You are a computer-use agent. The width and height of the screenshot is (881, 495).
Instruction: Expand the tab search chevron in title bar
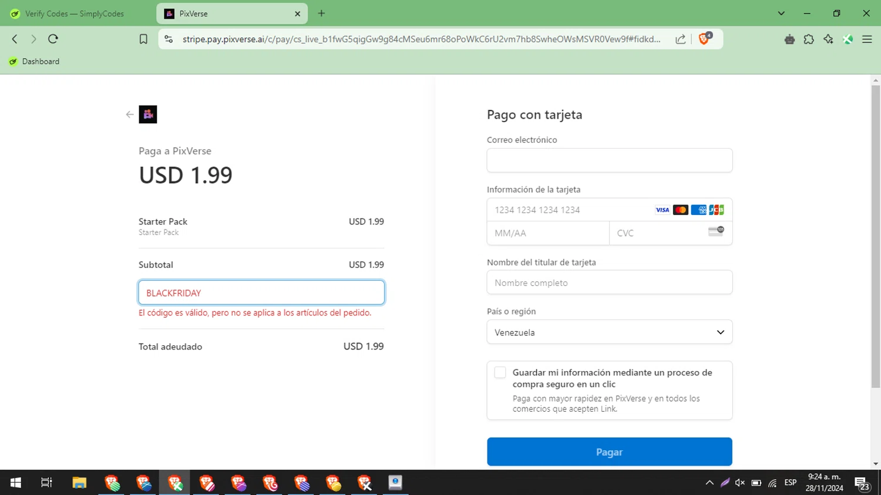pyautogui.click(x=781, y=14)
